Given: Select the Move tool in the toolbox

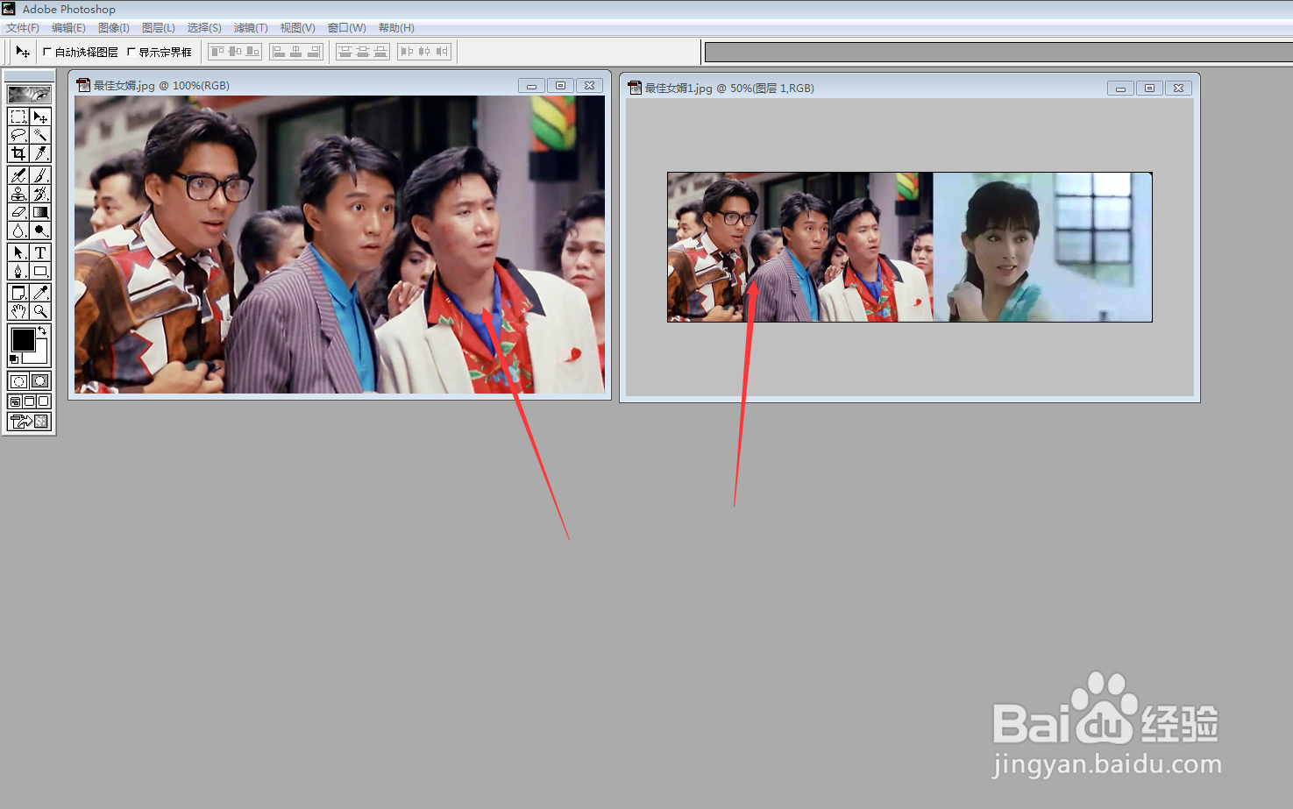Looking at the screenshot, I should coord(40,117).
